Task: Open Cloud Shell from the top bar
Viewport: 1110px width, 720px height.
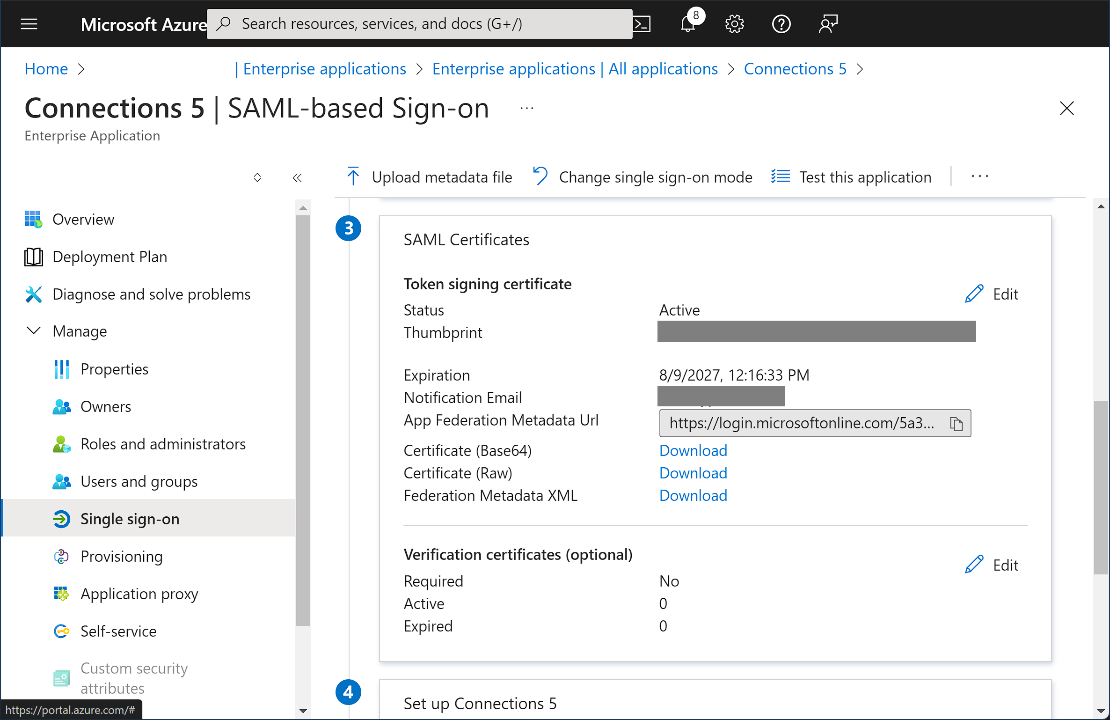Action: (x=642, y=23)
